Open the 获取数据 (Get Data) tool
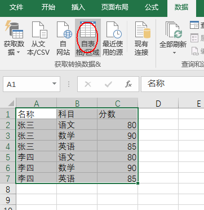Viewport: 204px width, 210px height. point(14,38)
